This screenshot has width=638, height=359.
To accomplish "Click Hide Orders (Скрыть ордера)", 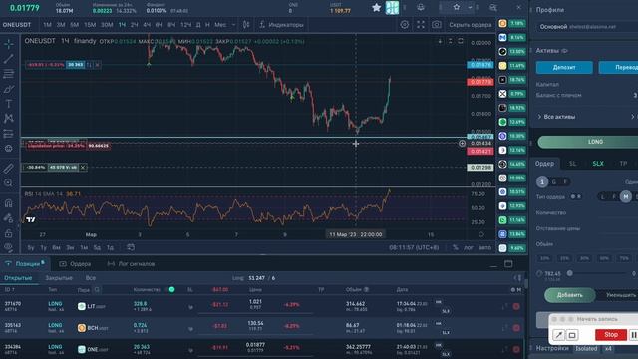I will click(470, 25).
